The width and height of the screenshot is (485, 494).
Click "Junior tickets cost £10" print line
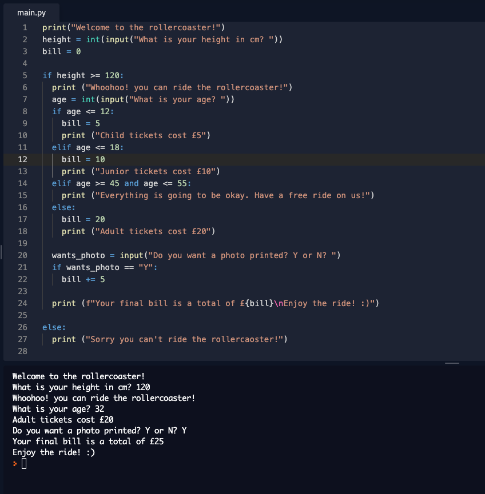pos(141,171)
